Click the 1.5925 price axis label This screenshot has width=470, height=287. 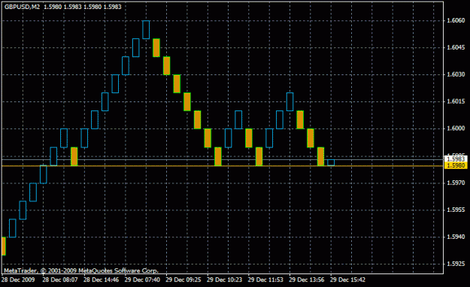coord(456,264)
